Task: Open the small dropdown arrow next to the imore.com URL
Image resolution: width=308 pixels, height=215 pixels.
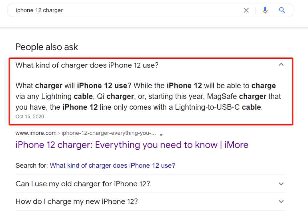Action: (x=161, y=135)
